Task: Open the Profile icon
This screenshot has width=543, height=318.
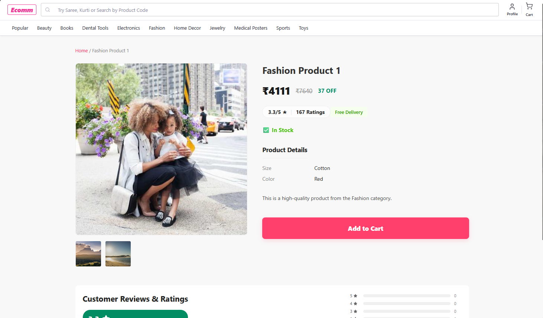Action: coord(512,10)
